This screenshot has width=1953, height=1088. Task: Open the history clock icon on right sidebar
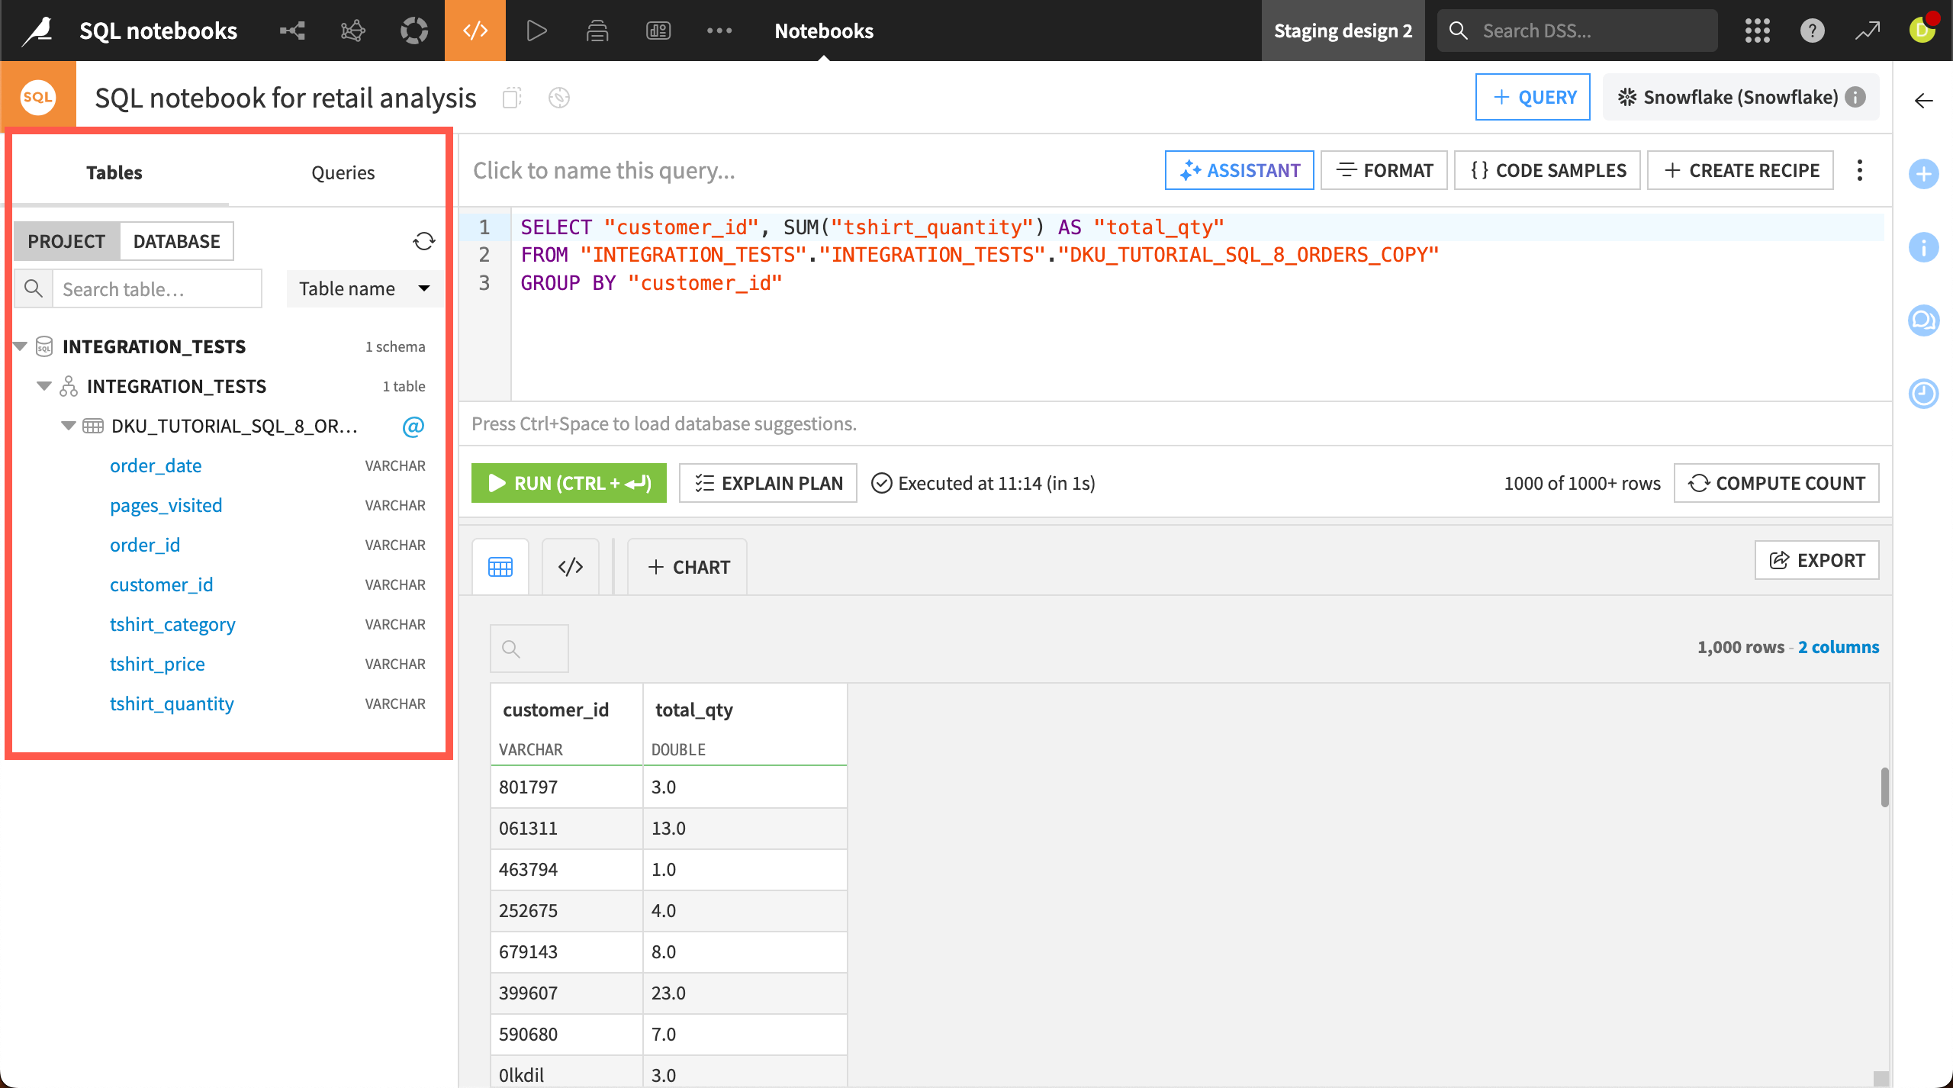(x=1924, y=394)
